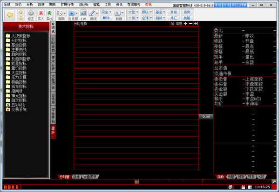This screenshot has height=192, width=279.
Task: Switch to the 大盘资讯 bottom tab
Action: point(90,177)
